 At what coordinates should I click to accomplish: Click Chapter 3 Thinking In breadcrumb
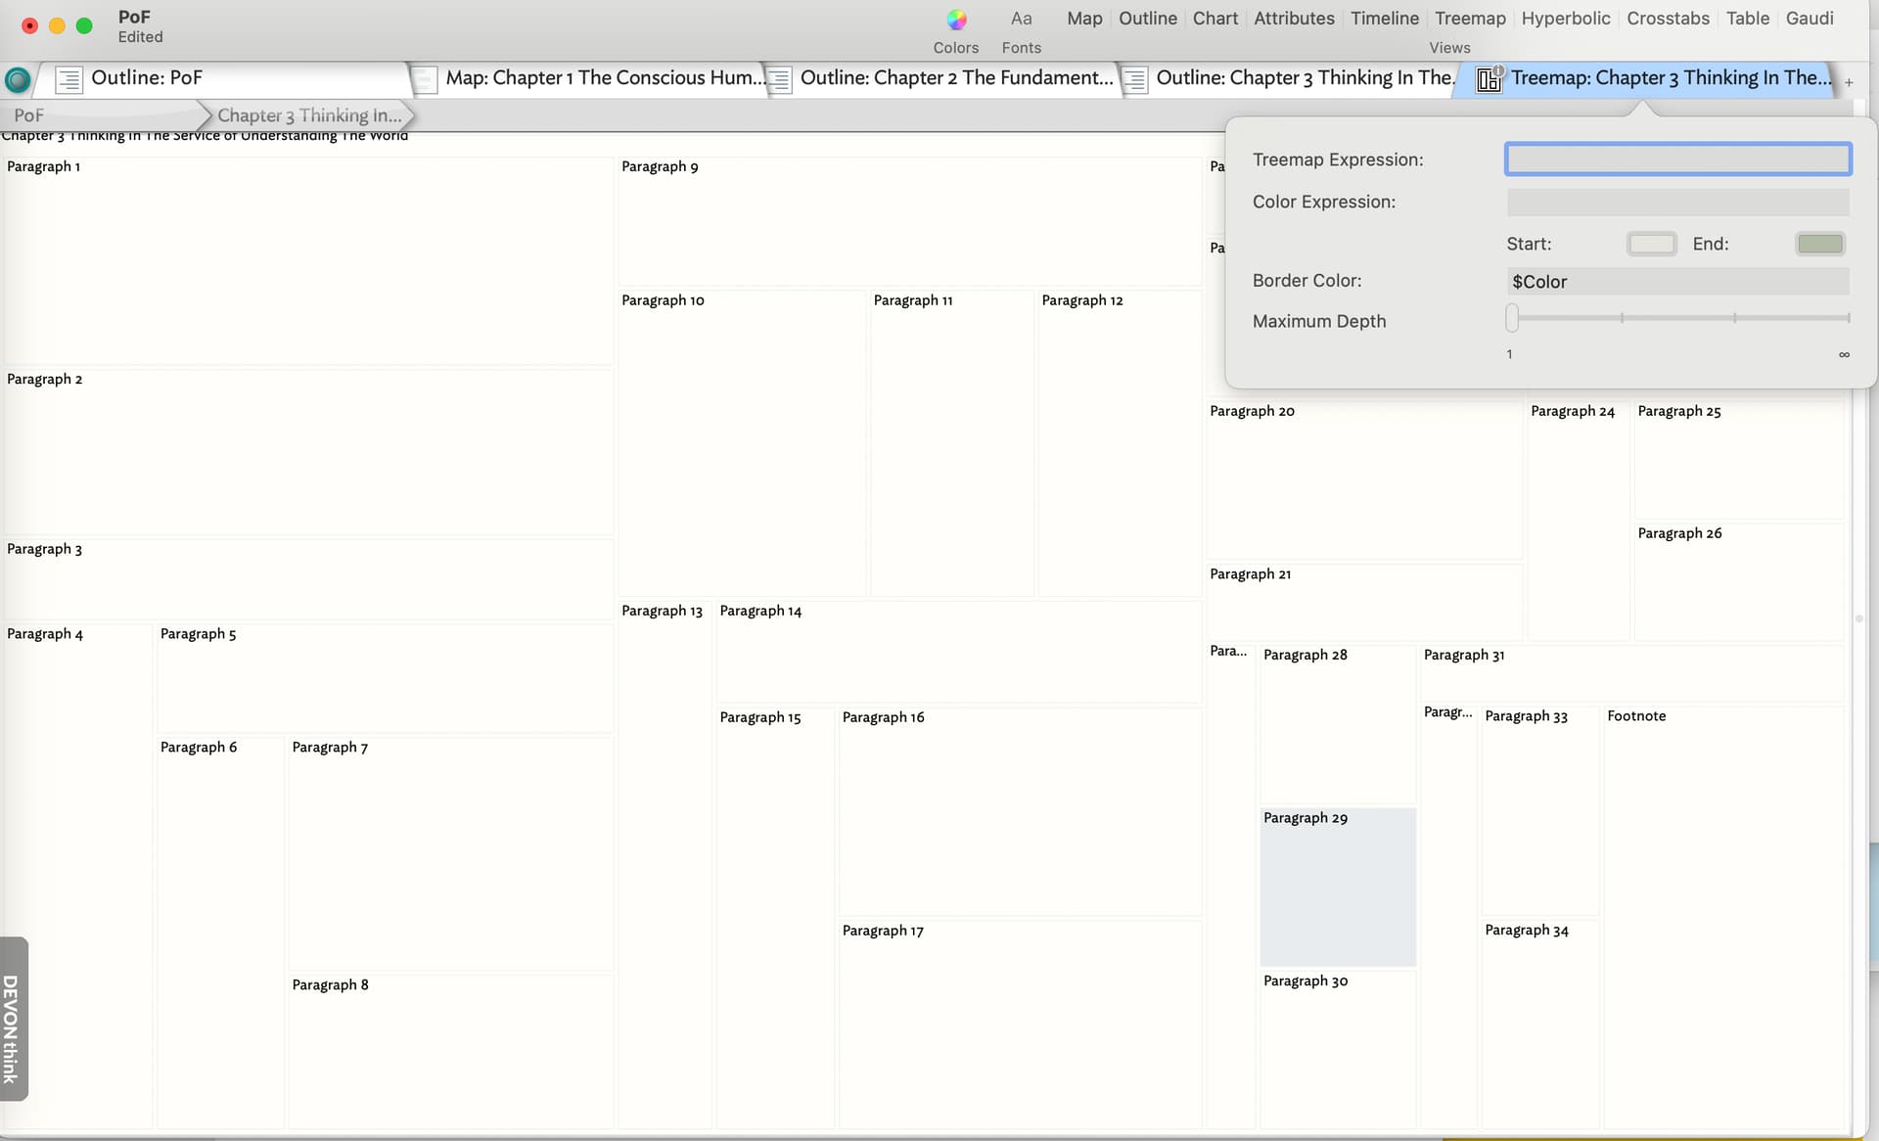[x=309, y=115]
